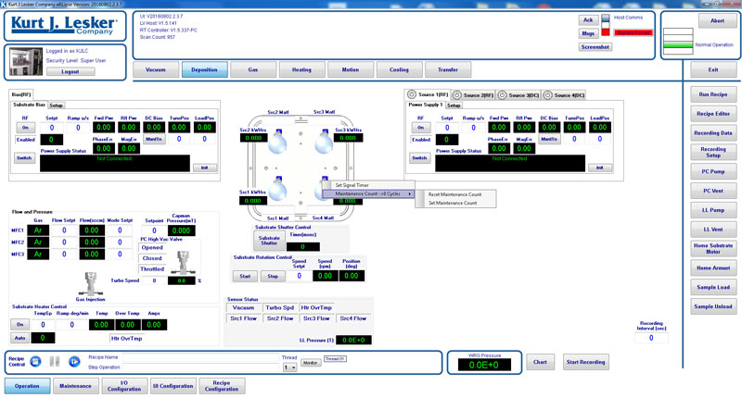This screenshot has height=398, width=742.
Task: Switch to Maintenance bottom tab
Action: tap(75, 386)
